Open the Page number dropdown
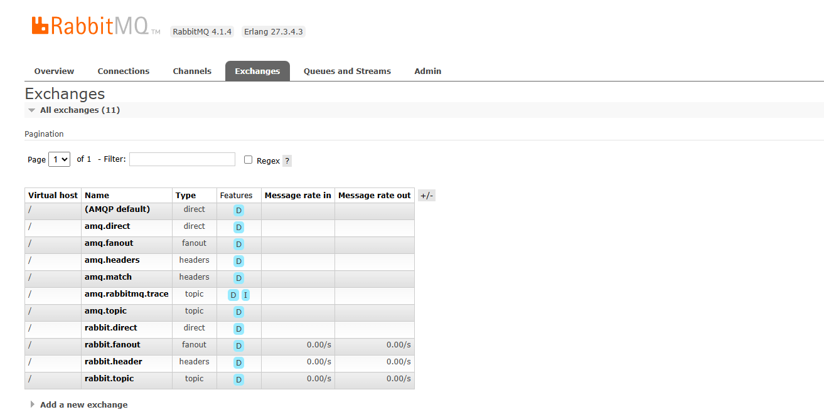 [x=59, y=159]
